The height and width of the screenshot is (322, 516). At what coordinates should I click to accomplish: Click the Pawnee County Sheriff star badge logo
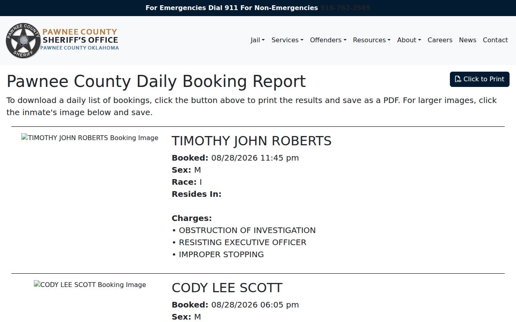[23, 40]
